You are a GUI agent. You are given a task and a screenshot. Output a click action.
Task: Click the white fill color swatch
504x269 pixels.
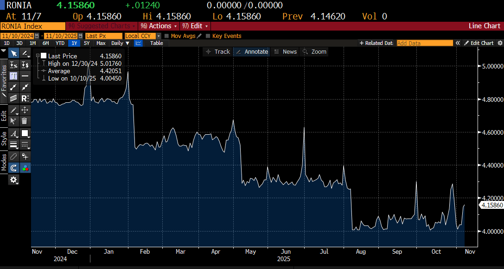tap(25, 133)
